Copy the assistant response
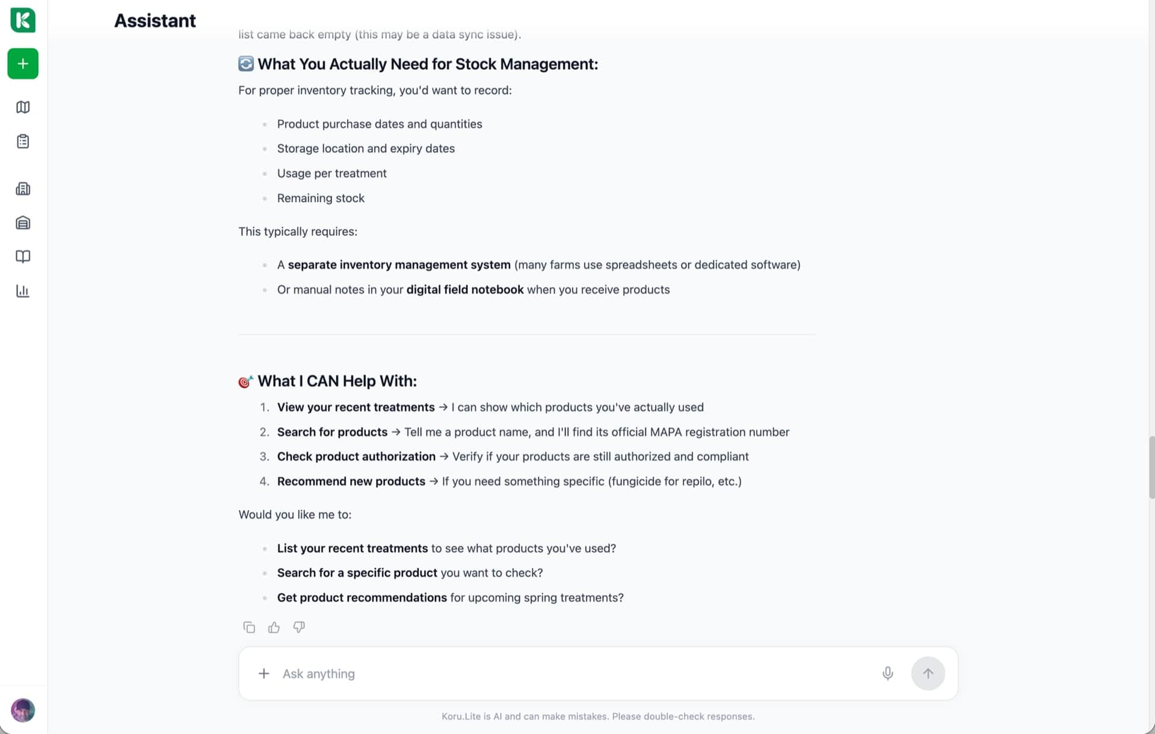The image size is (1155, 734). pos(249,628)
